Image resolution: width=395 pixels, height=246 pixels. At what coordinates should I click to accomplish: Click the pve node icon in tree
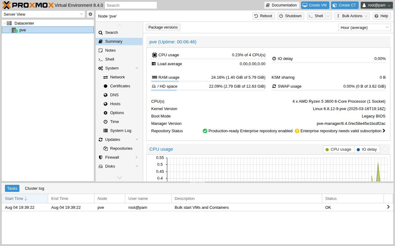coord(15,30)
